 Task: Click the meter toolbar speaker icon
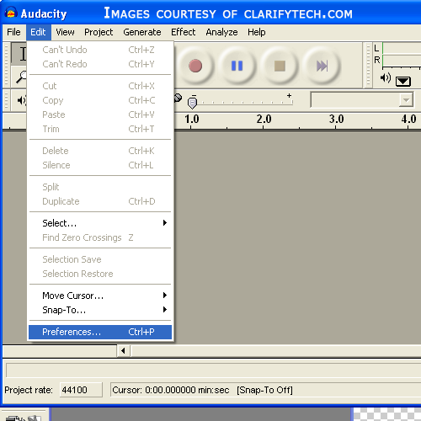pyautogui.click(x=386, y=78)
